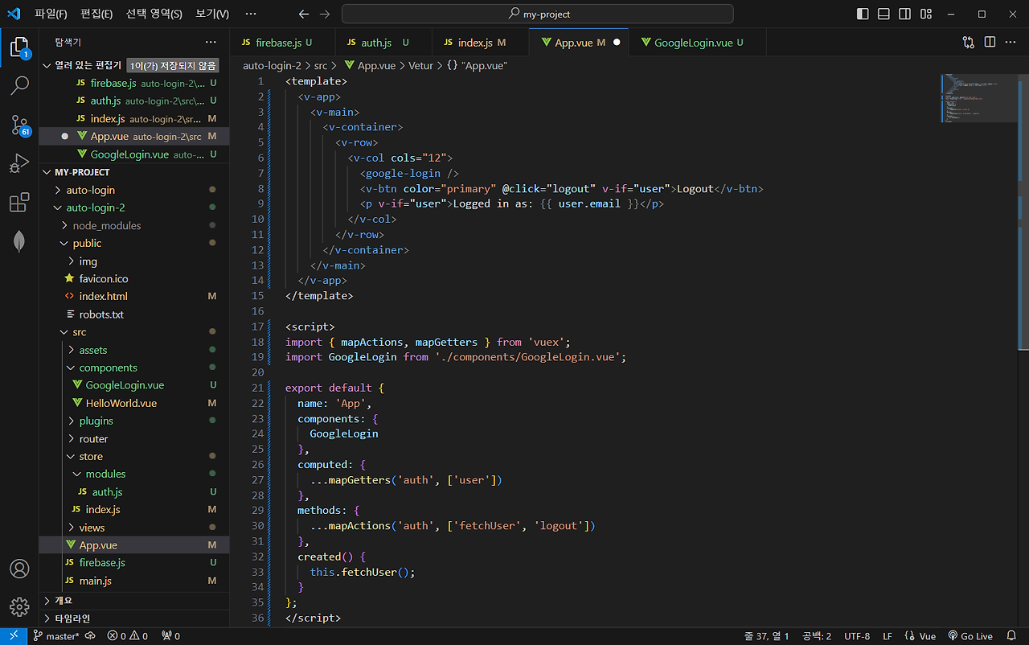The width and height of the screenshot is (1029, 645).
Task: Switch to index.js editor tab
Action: click(480, 43)
